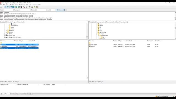
Task: Toggle the transfer queue display
Action: [x=13, y=7]
